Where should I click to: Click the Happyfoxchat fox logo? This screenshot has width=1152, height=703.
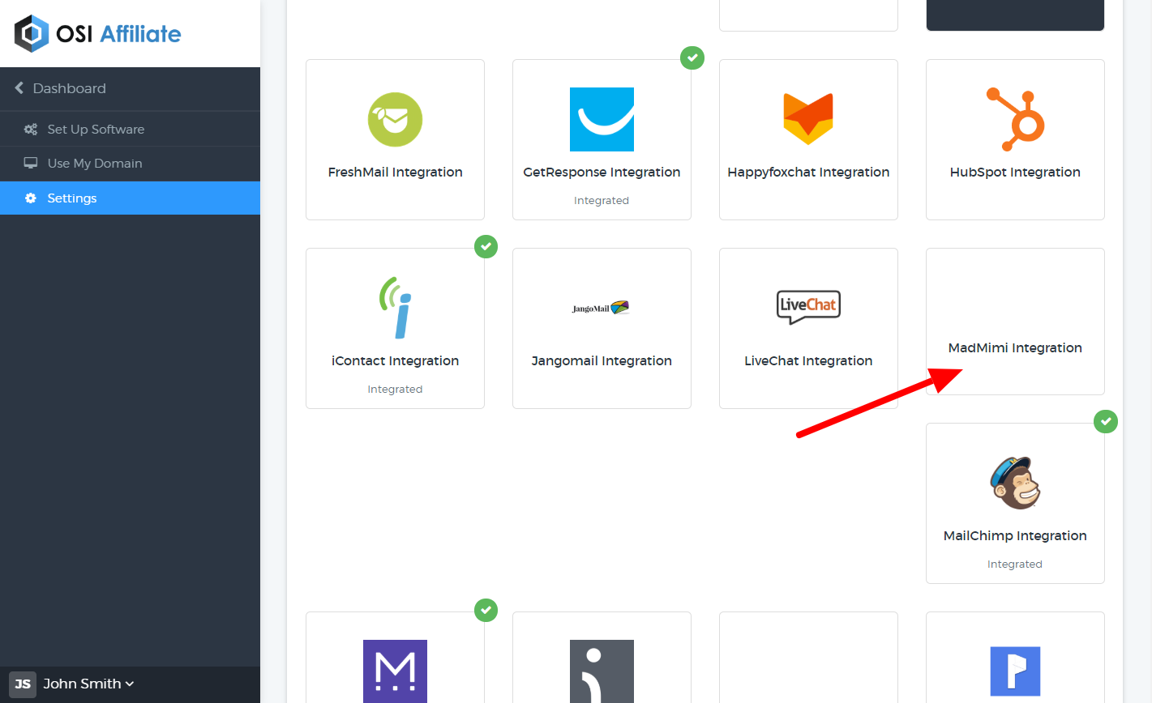(808, 119)
